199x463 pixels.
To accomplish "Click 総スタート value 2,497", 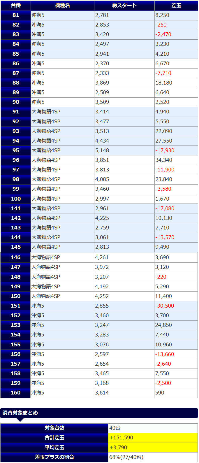I will pyautogui.click(x=102, y=44).
